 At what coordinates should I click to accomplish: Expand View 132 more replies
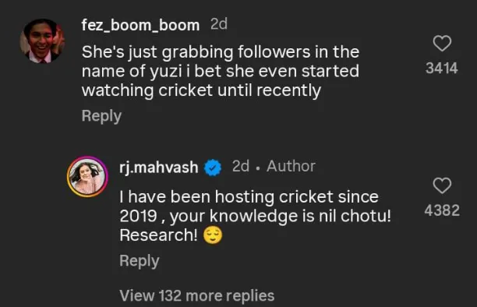pos(197,296)
